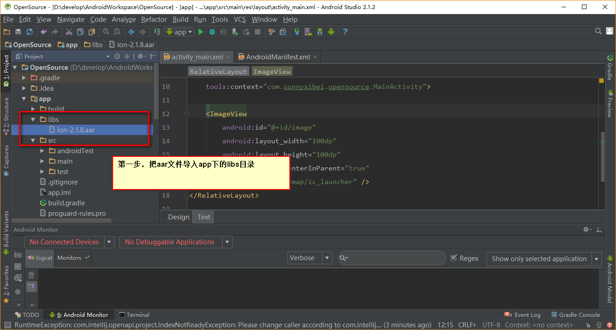Screen dimensions: 616x330
Task: Expand the .idea folder
Action: (x=24, y=88)
